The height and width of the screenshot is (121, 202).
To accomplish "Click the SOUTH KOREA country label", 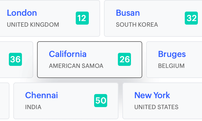I will click(x=137, y=25).
